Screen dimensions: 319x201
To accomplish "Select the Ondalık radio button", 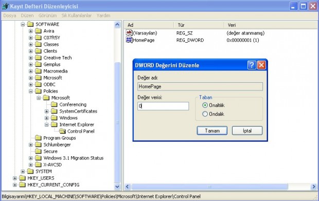I will (x=205, y=114).
